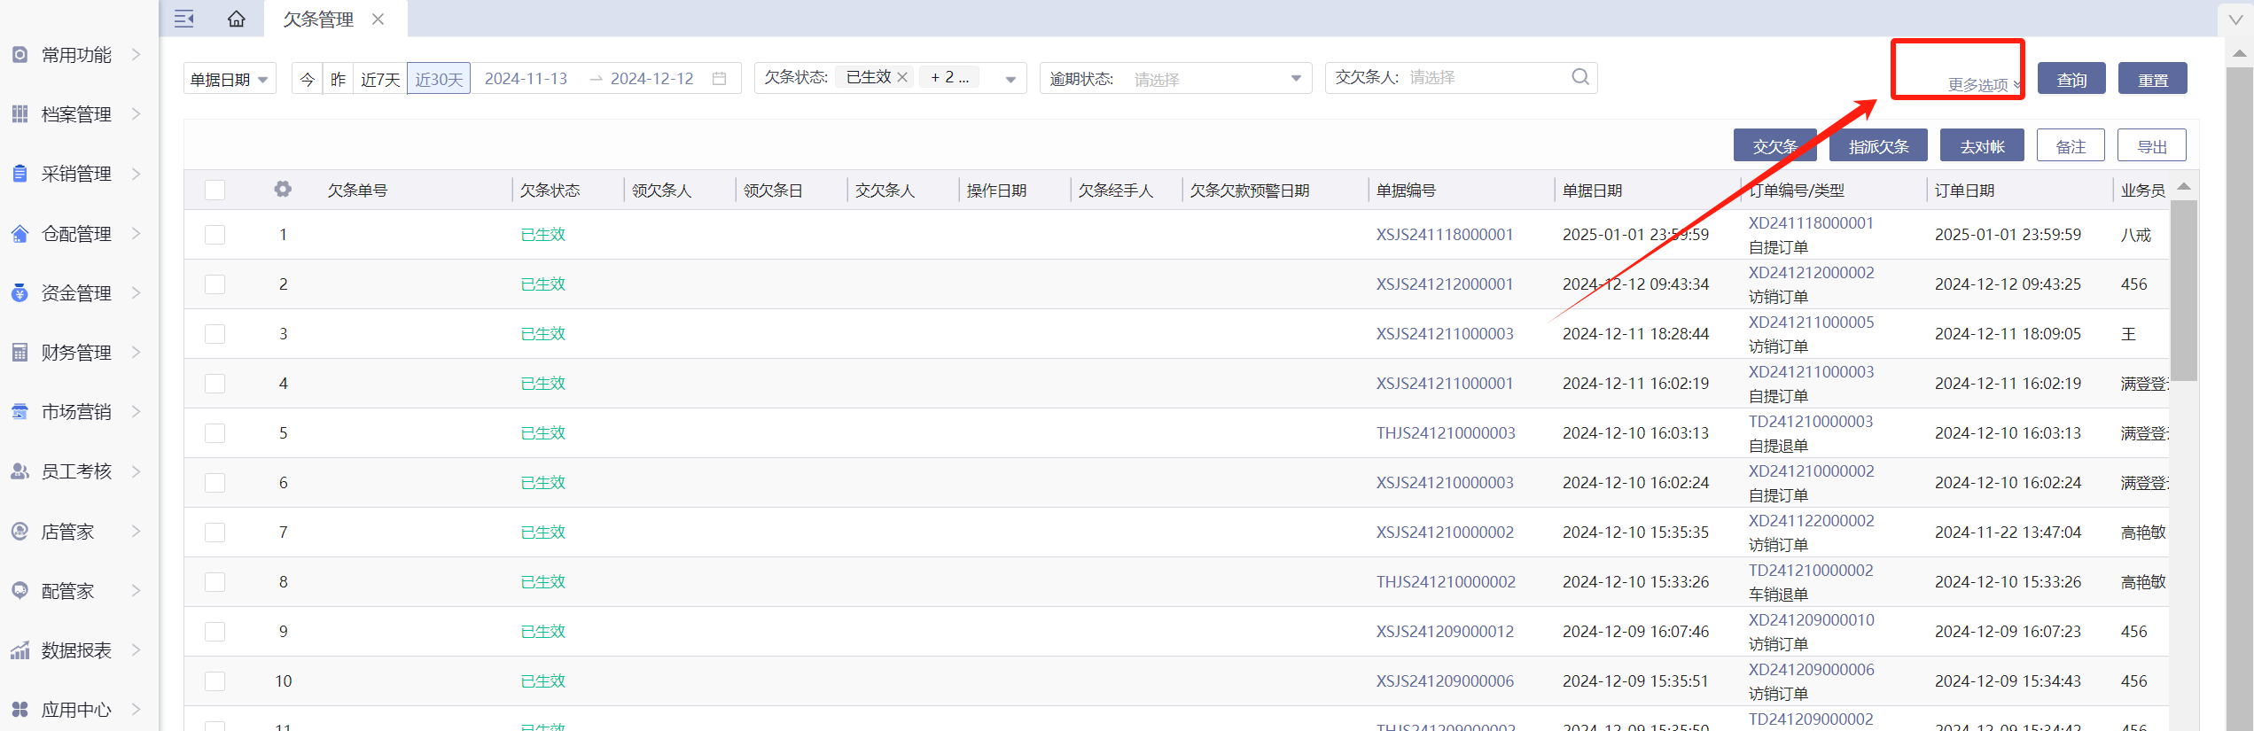Open the 单据日期 dropdown

pos(230,79)
